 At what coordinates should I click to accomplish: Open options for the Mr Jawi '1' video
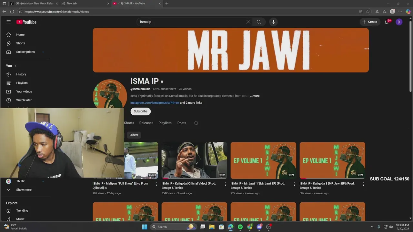[x=294, y=184]
